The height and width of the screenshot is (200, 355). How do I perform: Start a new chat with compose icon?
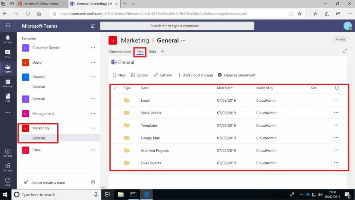pos(93,26)
